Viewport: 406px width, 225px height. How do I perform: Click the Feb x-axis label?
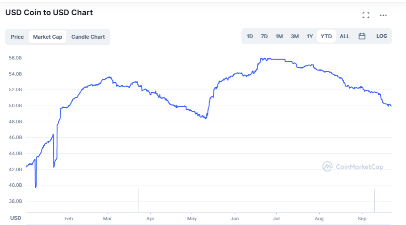69,218
